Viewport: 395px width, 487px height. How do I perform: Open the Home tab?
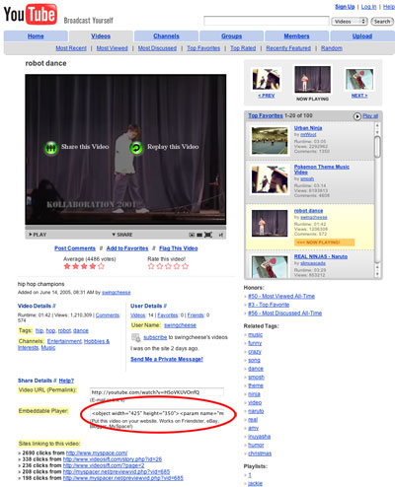pos(36,36)
